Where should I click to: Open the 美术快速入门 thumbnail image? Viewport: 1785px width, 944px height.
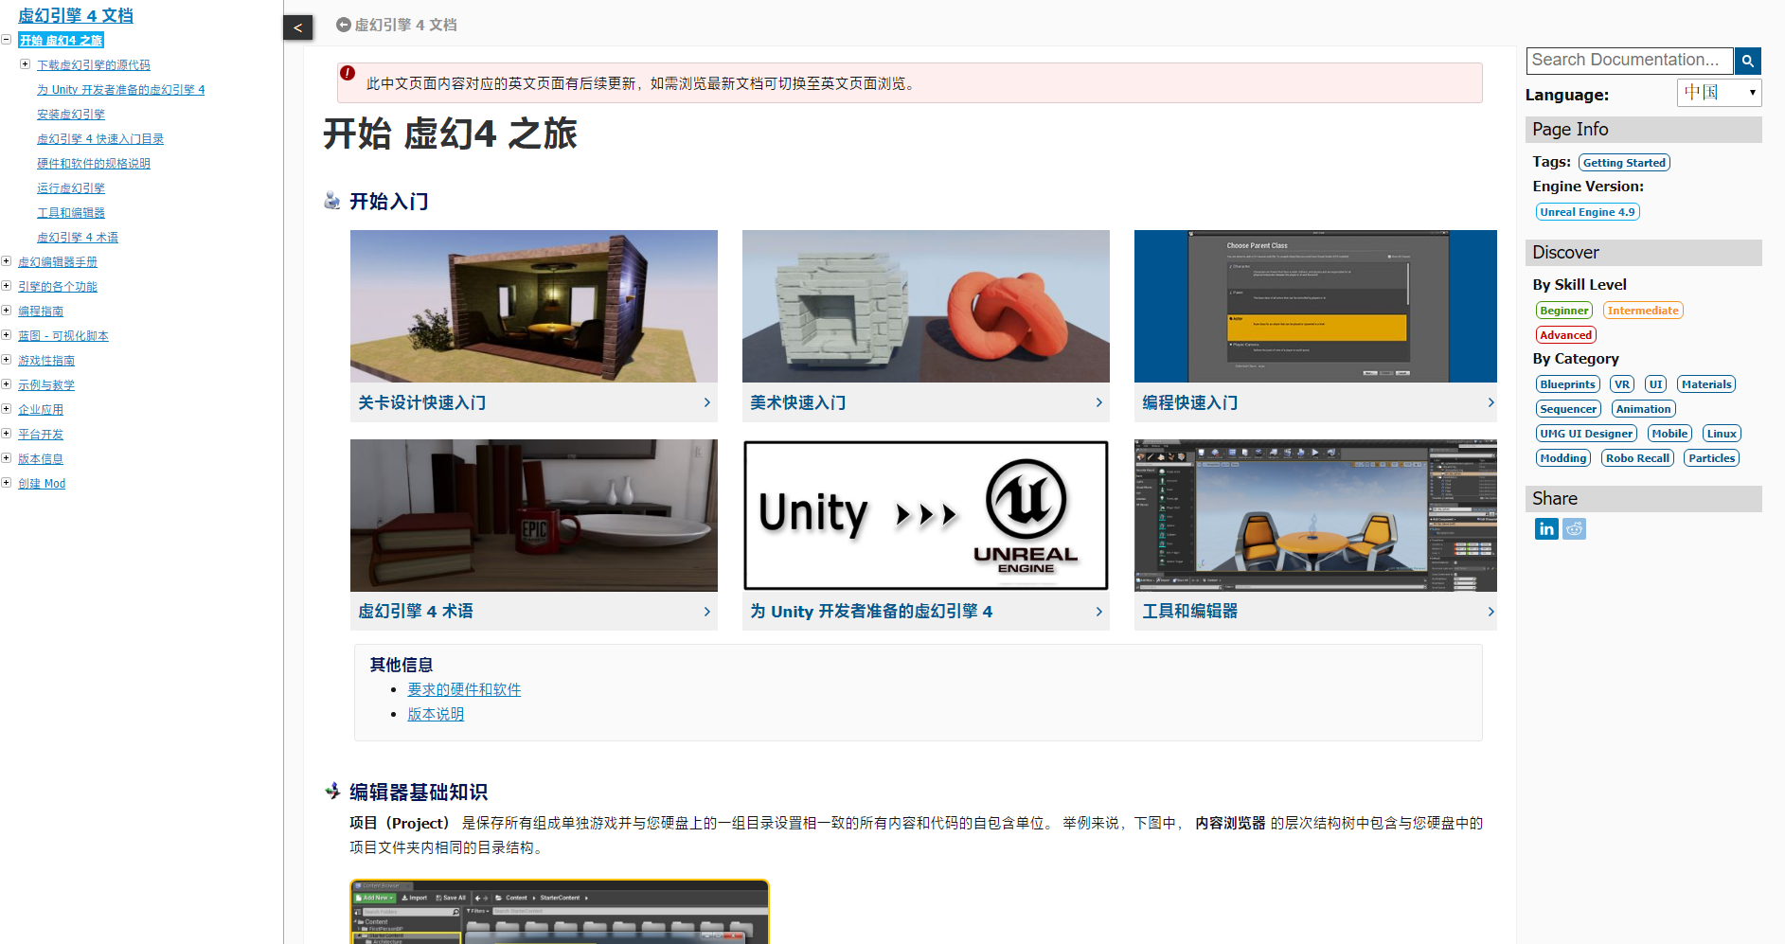[926, 306]
